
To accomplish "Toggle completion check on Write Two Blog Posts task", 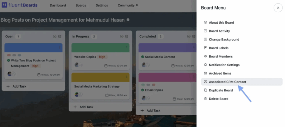I will pyautogui.click(x=8, y=60).
